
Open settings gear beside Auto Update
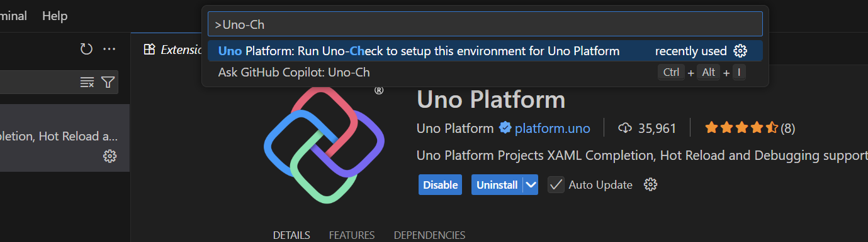(x=651, y=184)
